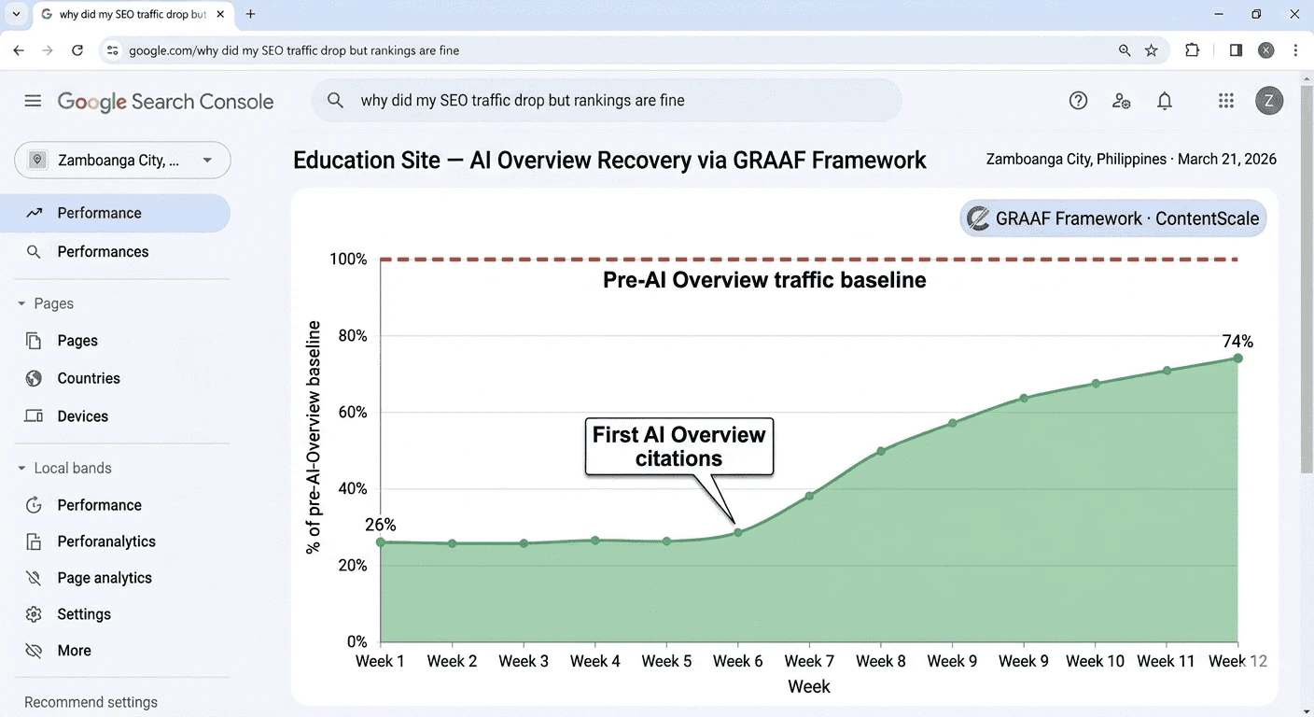Open the Google apps grid
The width and height of the screenshot is (1314, 717).
pos(1225,100)
